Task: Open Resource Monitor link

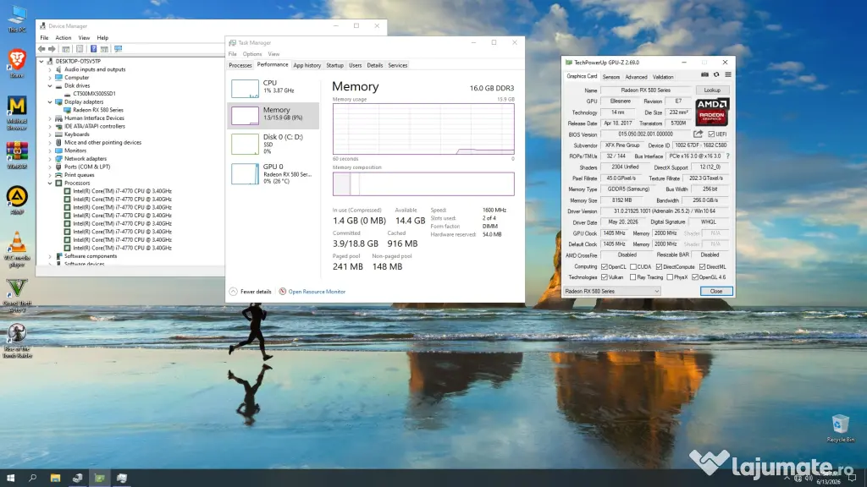Action: pyautogui.click(x=317, y=292)
